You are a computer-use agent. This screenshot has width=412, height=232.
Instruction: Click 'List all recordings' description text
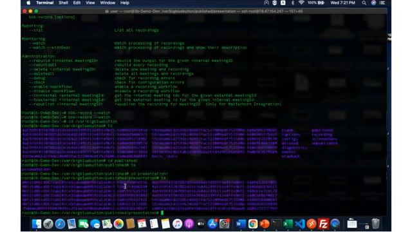pos(136,30)
